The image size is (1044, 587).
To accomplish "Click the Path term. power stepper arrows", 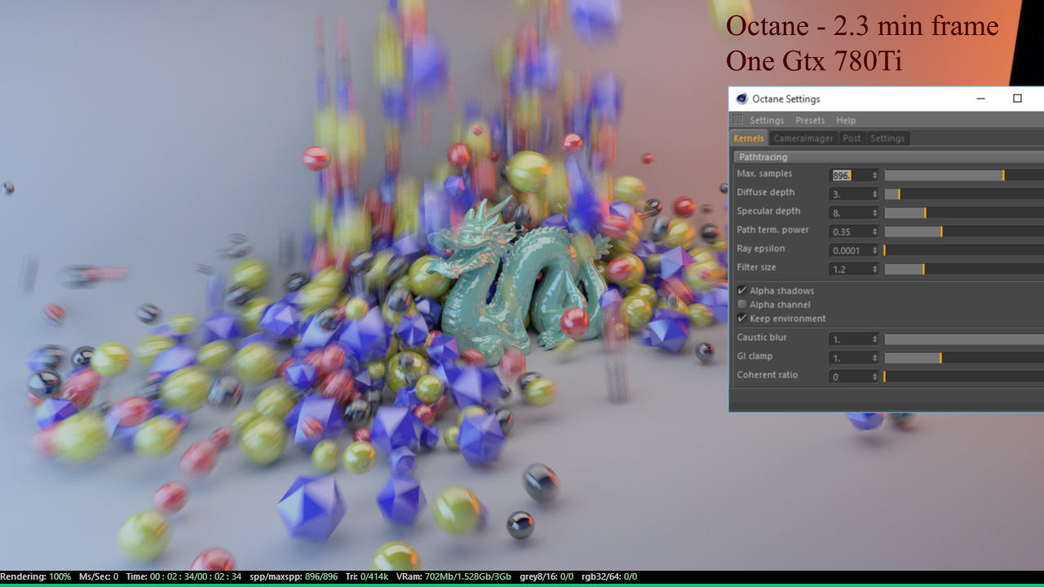I will [x=875, y=232].
